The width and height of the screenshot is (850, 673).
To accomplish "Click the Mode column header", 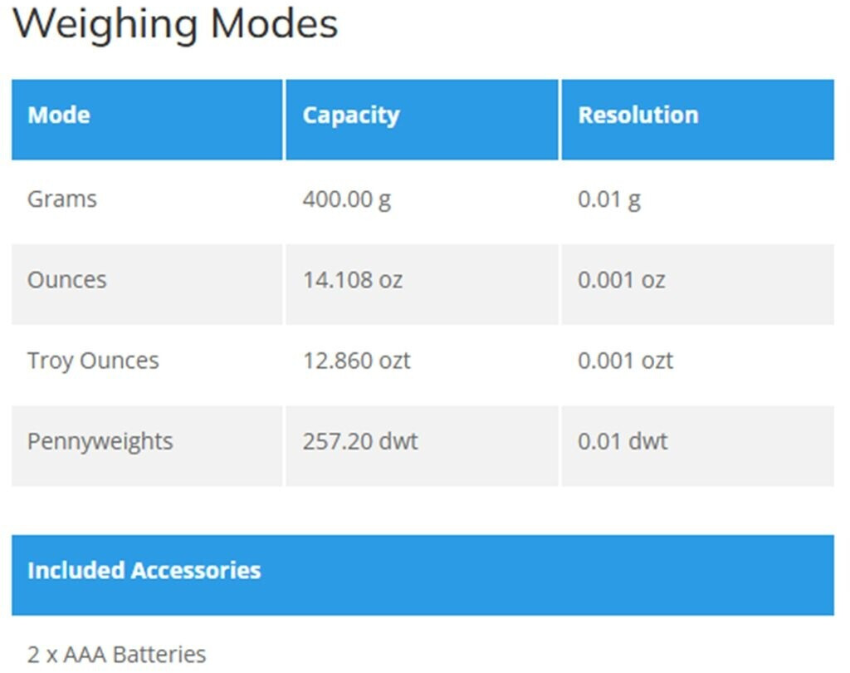I will [x=59, y=115].
